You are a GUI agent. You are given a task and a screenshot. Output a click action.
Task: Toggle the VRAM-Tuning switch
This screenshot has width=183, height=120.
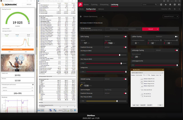[125, 79]
